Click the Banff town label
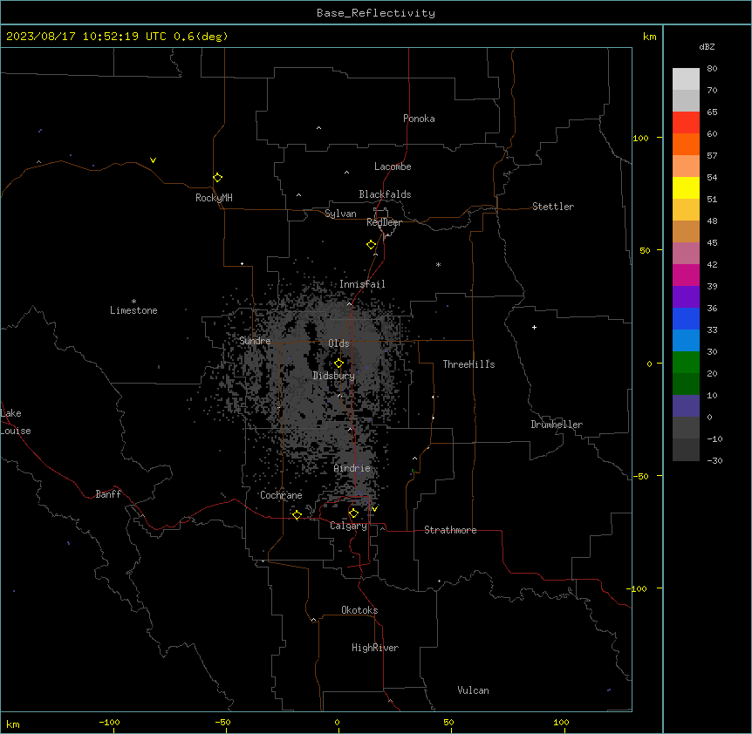This screenshot has width=752, height=734. (x=108, y=494)
